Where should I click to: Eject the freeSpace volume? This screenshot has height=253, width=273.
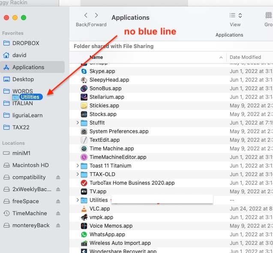coord(58,201)
